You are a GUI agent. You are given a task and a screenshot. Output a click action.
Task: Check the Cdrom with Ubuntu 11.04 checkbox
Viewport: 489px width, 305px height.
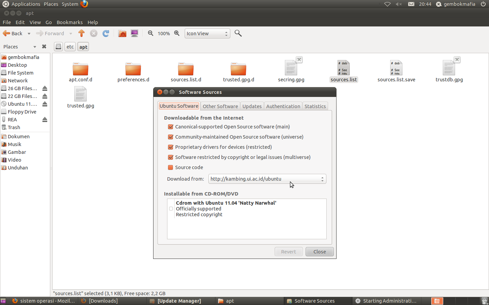[171, 209]
